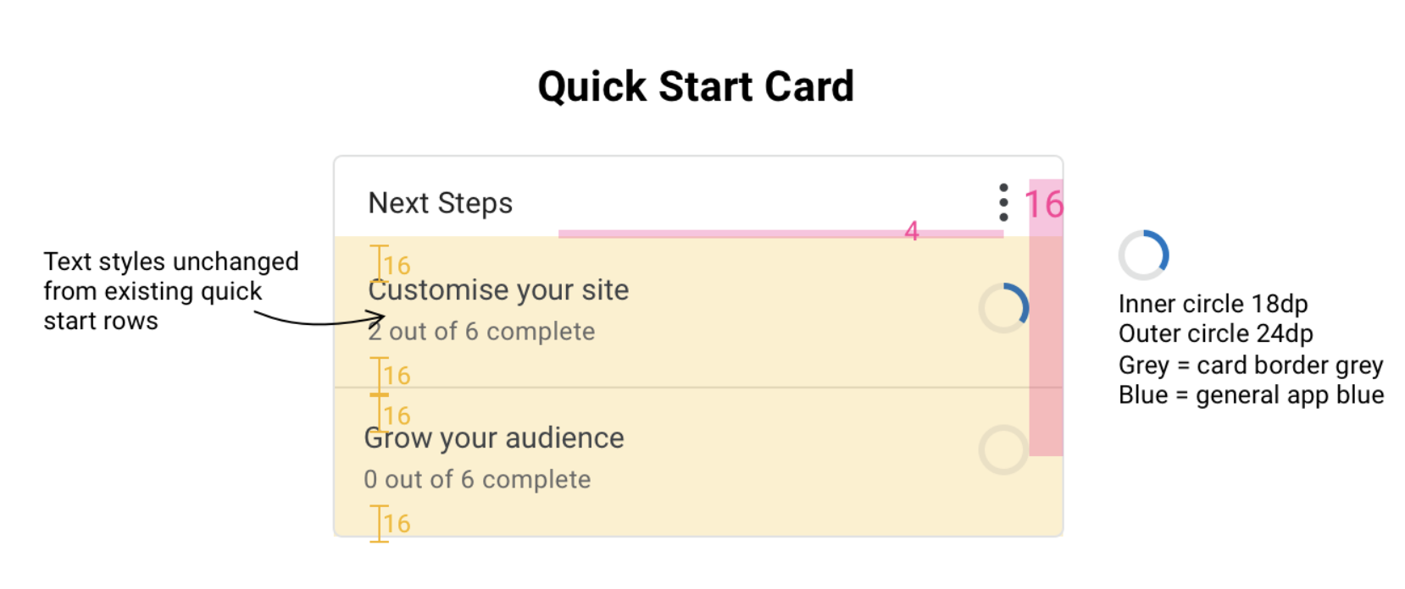Click the empty Grow your audience ring

click(1004, 449)
